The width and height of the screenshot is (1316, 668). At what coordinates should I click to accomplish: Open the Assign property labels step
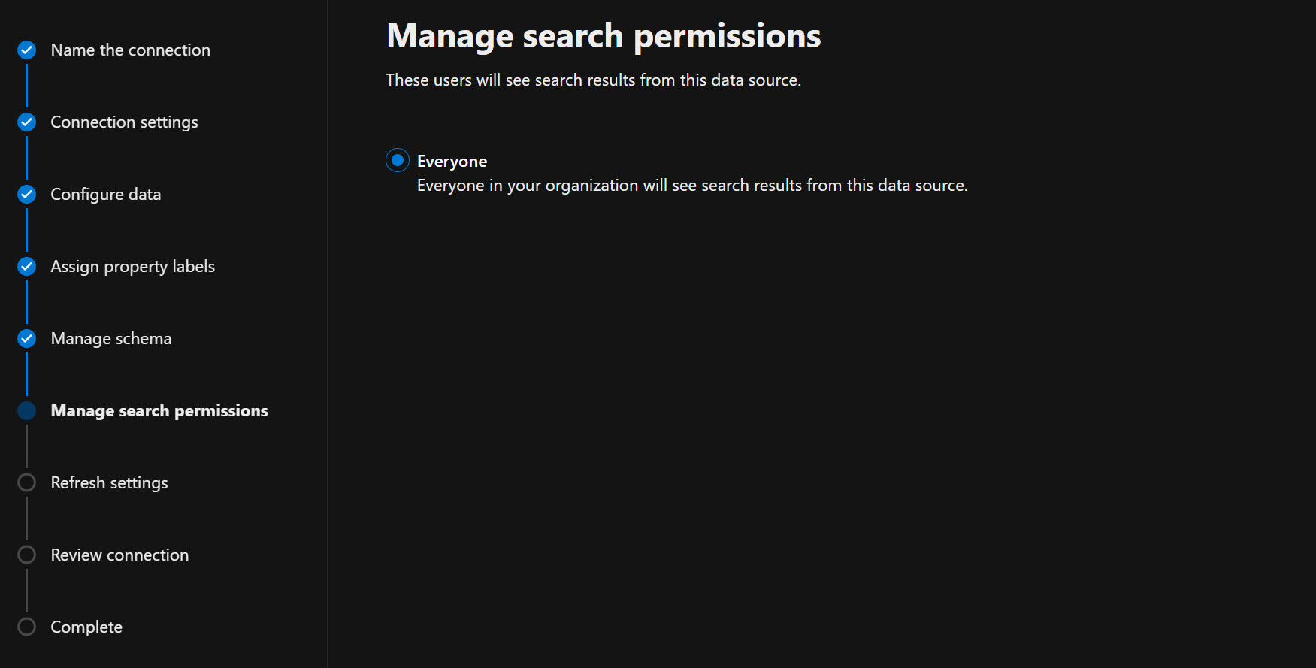coord(132,267)
